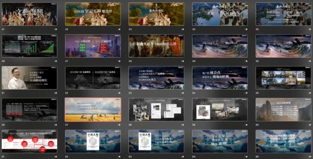Select slide 46 with green bar charts
Screen dimensions: 313x159
pyautogui.click(x=29, y=46)
